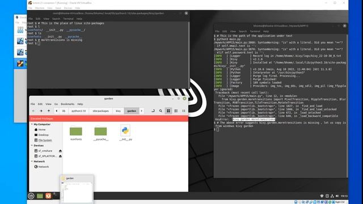Select the garden breadcrumb segment
This screenshot has width=363, height=204.
(132, 111)
